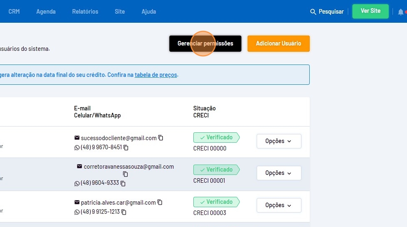
Task: Copy phone number (48) 9604-9333
Action: [123, 183]
